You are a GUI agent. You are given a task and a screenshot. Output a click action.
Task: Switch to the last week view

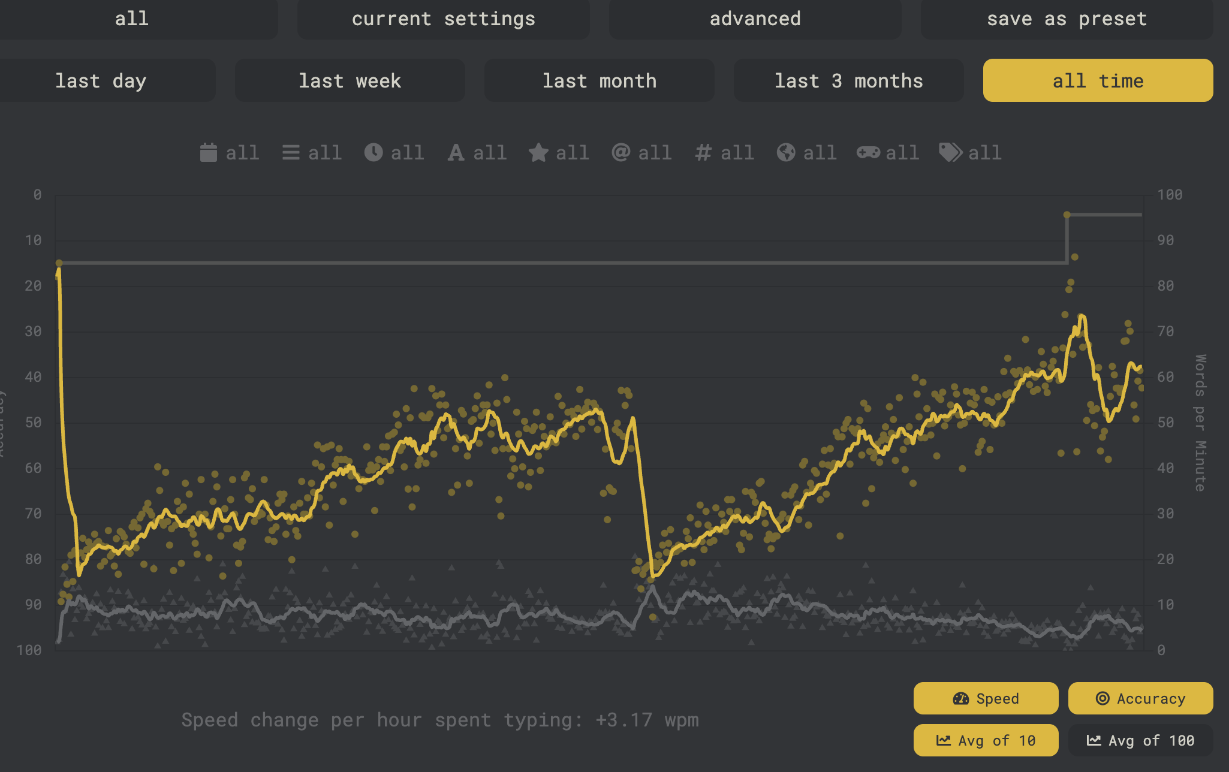click(x=350, y=80)
